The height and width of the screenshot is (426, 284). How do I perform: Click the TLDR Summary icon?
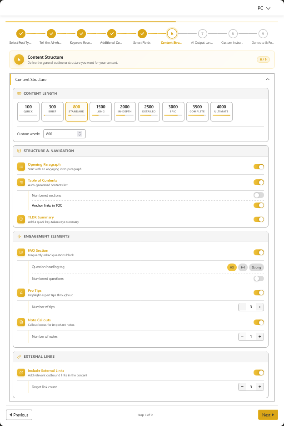coord(21,219)
